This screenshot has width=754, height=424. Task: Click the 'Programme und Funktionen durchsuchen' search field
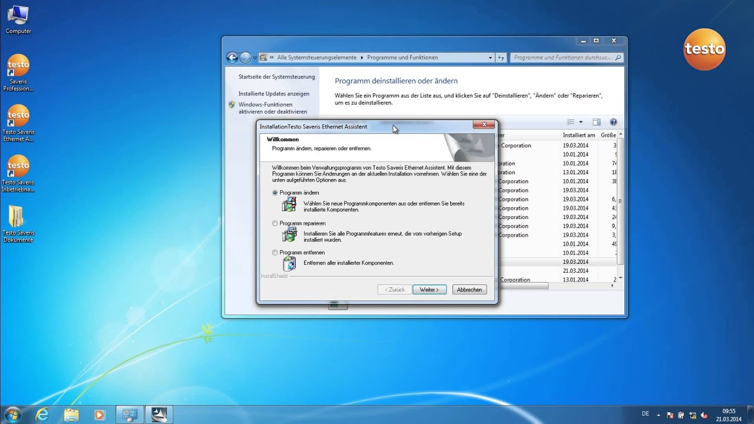[566, 58]
